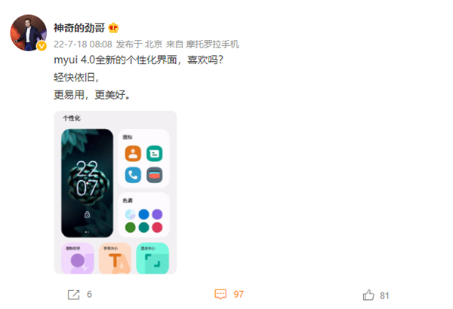Screen dimensions: 453x309
Task: Open the comments speech bubble icon
Action: 220,294
